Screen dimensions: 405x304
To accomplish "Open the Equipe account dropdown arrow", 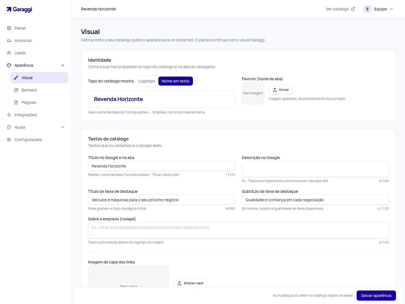I will tap(391, 9).
